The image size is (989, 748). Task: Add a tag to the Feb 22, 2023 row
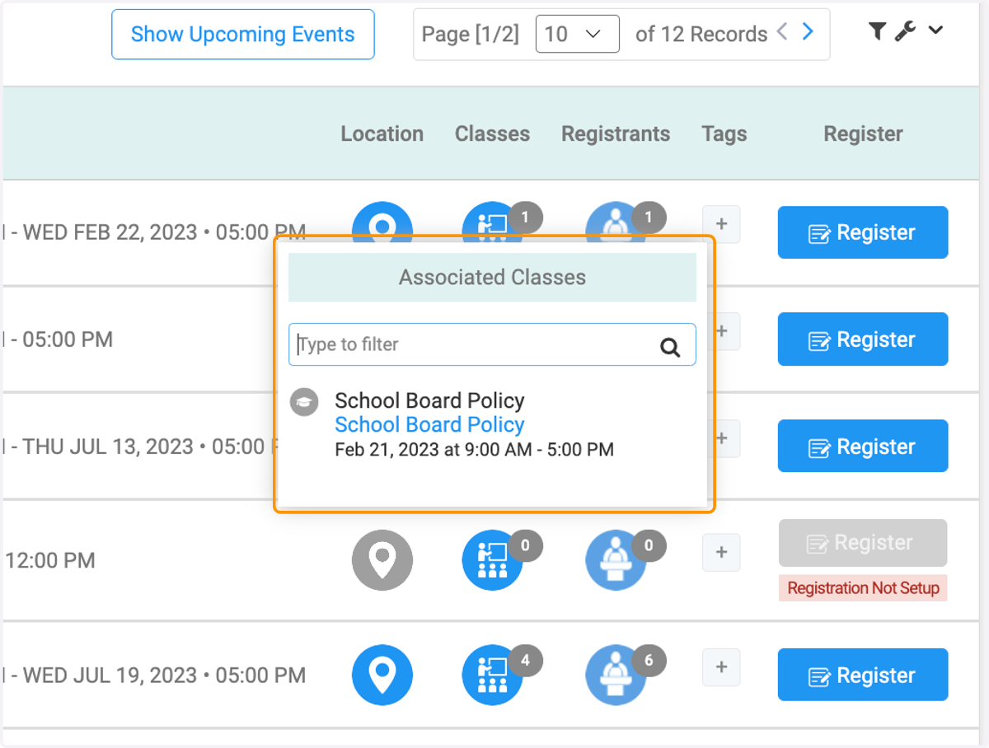click(x=721, y=224)
